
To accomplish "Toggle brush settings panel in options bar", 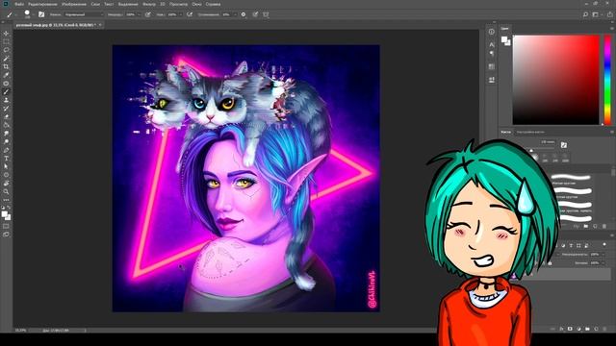I will [x=41, y=14].
